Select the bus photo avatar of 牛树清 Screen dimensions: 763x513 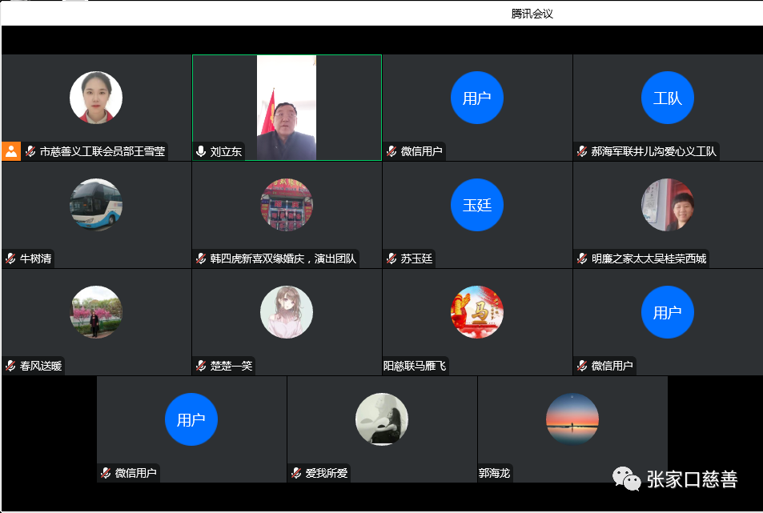[x=96, y=205]
